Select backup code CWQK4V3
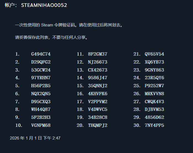Image resolution: width=193 pixels, height=153 pixels. [x=154, y=102]
